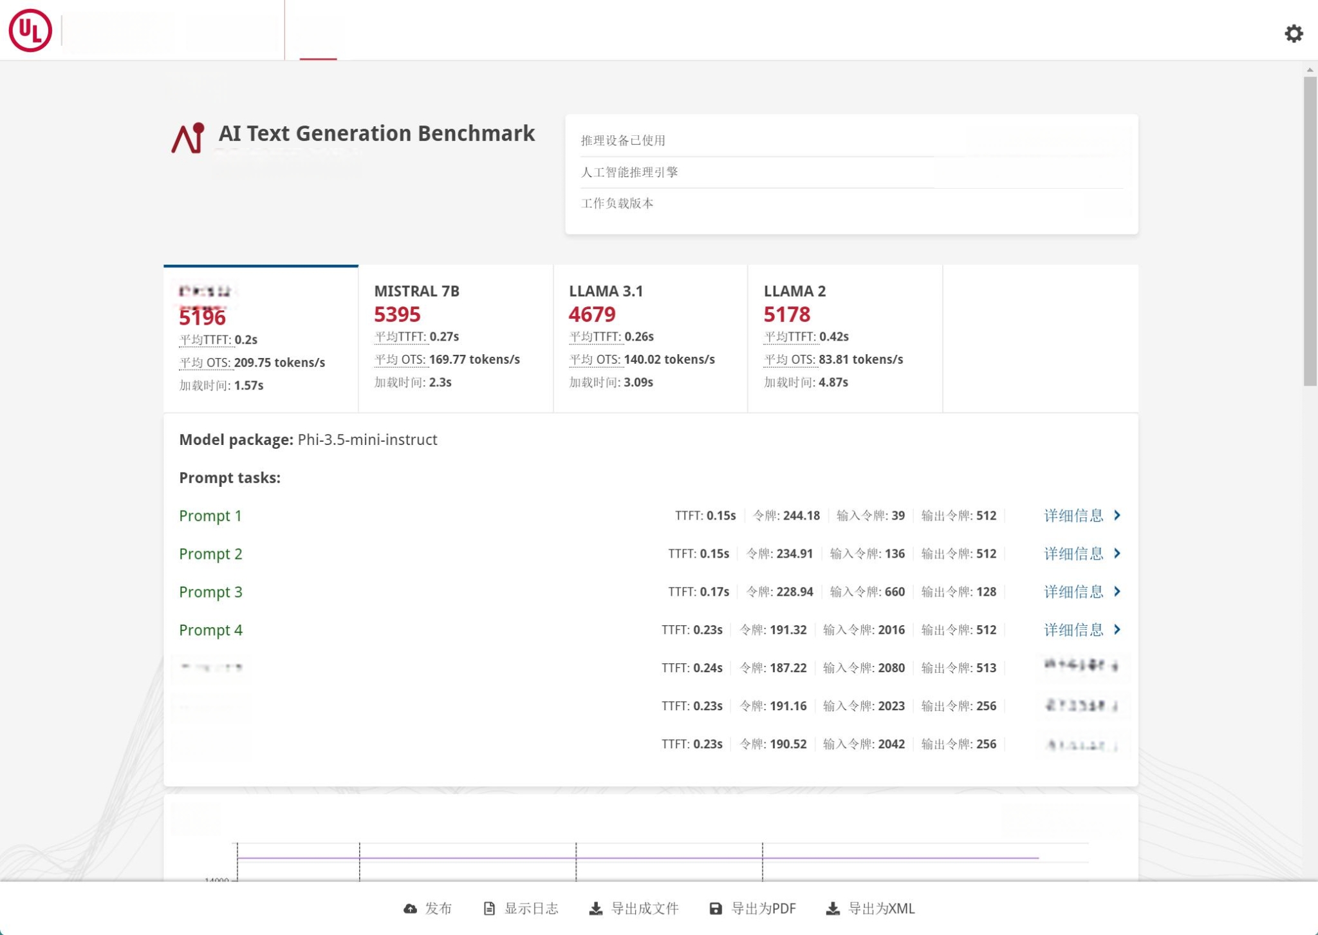Click the 导出成文件 export button
Viewport: 1318px width, 935px height.
click(x=634, y=909)
